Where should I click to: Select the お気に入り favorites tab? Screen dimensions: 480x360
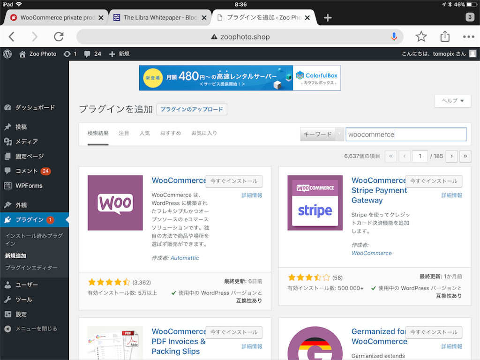click(x=204, y=133)
